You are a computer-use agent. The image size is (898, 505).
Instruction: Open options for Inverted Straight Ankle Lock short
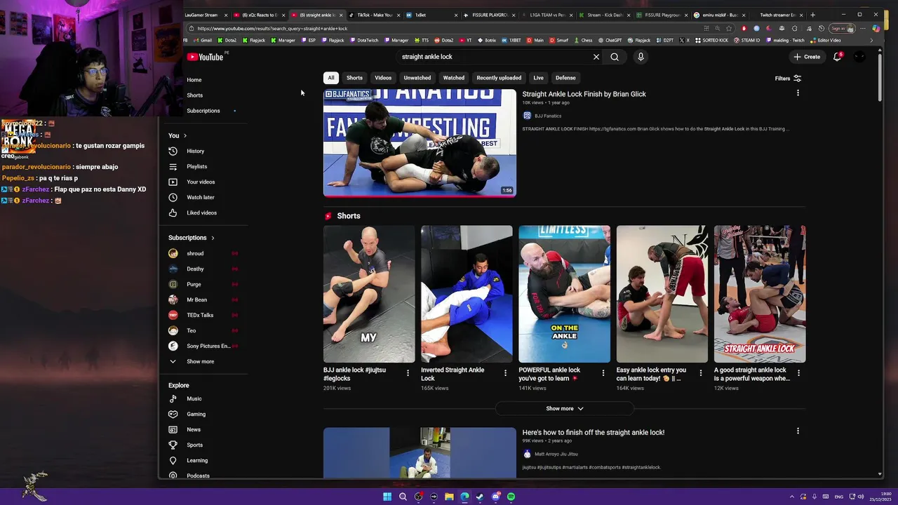505,373
